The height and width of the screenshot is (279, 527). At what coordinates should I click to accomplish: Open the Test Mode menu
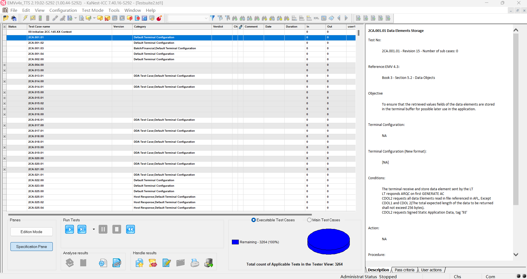[x=93, y=10]
